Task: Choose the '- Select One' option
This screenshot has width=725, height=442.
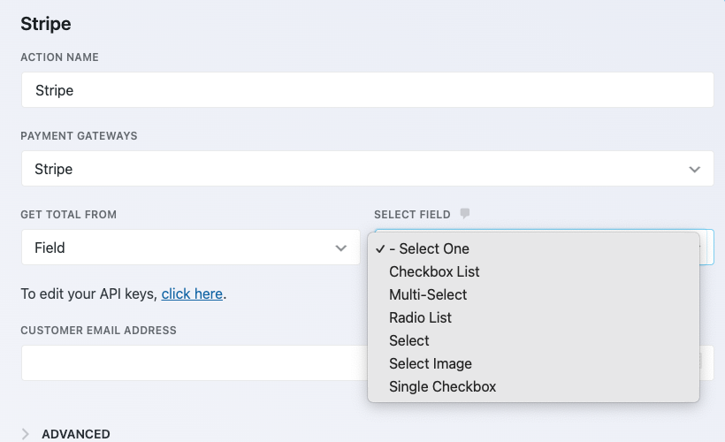Action: pyautogui.click(x=533, y=248)
